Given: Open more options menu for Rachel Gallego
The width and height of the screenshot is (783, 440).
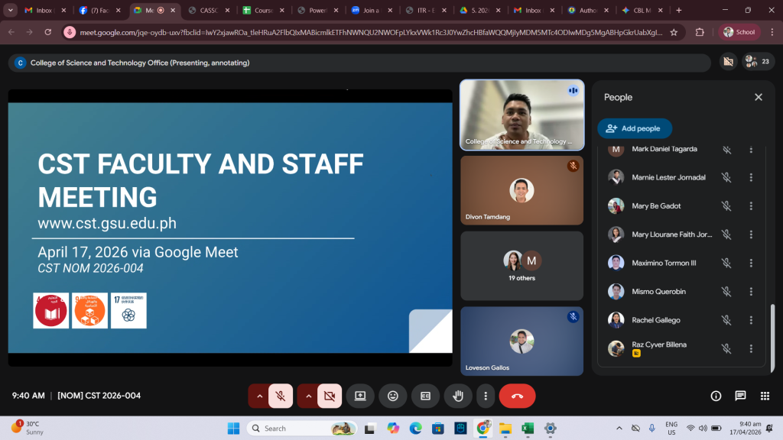Looking at the screenshot, I should click(x=751, y=320).
